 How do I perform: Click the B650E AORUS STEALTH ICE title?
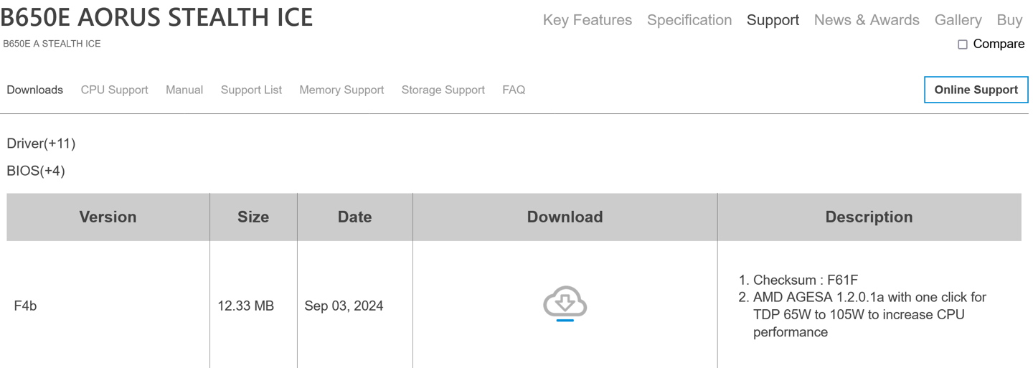156,16
